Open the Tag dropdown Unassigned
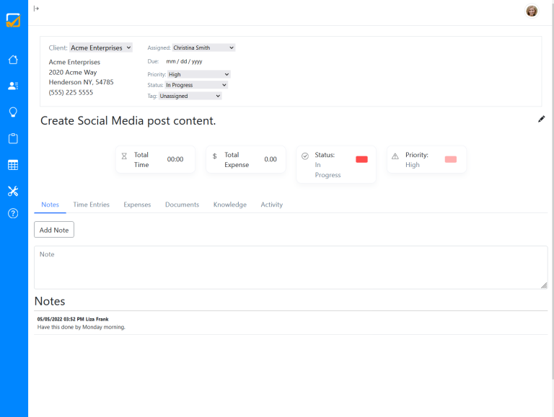This screenshot has height=417, width=554. tap(190, 96)
